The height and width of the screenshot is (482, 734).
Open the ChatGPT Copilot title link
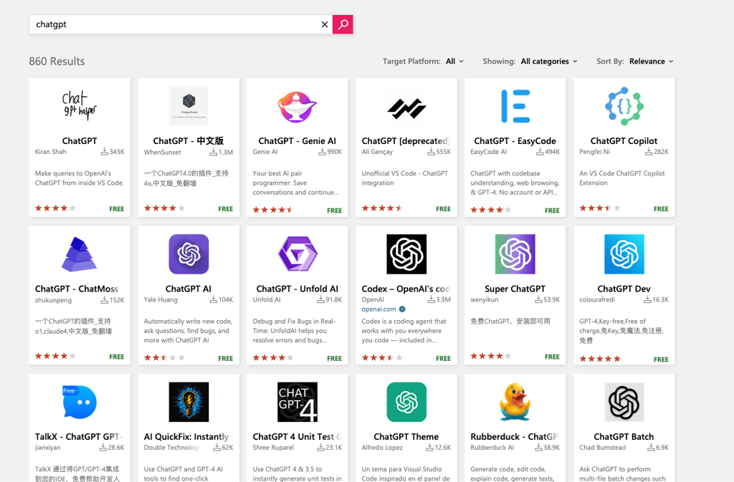click(x=624, y=140)
